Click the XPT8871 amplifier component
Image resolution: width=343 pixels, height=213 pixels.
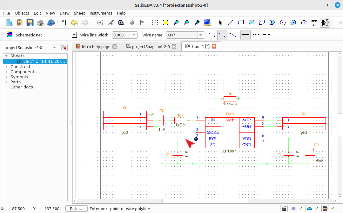[230, 133]
